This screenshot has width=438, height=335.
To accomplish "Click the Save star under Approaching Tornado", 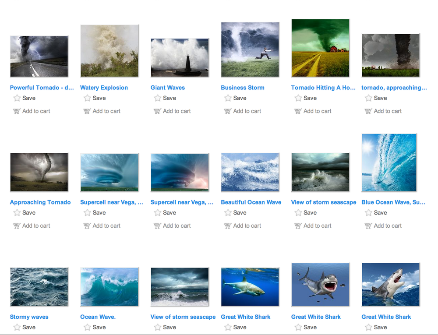I will [x=17, y=213].
